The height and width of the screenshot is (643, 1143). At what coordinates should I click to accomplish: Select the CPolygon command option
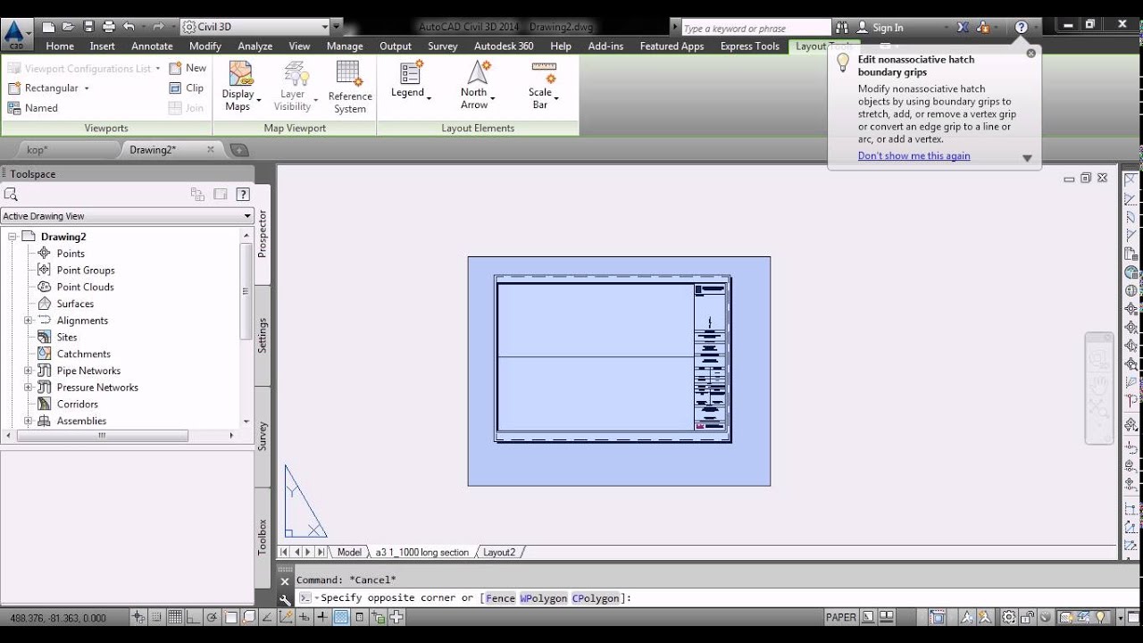[x=596, y=598]
